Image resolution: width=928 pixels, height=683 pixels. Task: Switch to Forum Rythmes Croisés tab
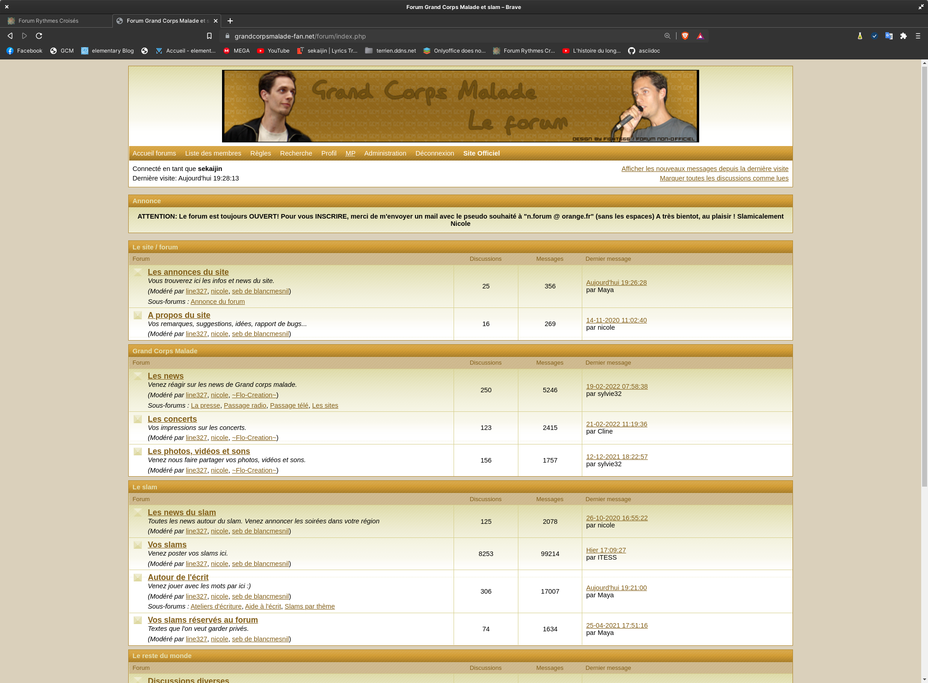48,21
